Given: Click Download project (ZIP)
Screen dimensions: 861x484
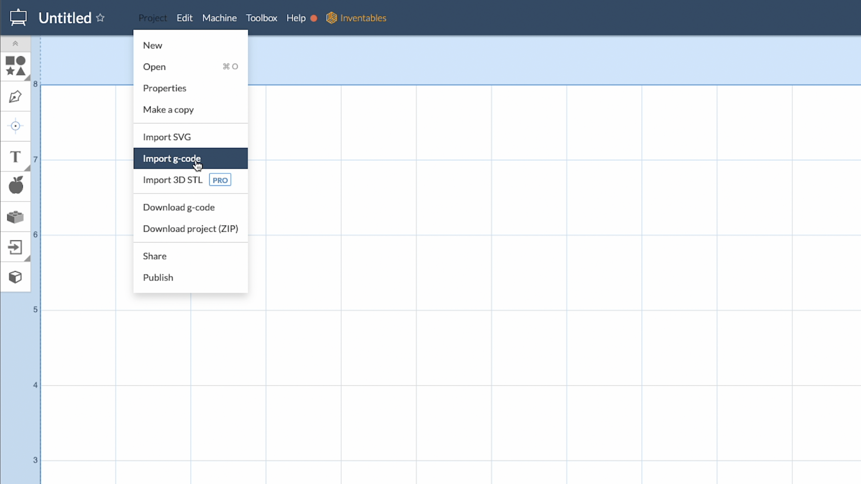Looking at the screenshot, I should coord(191,229).
